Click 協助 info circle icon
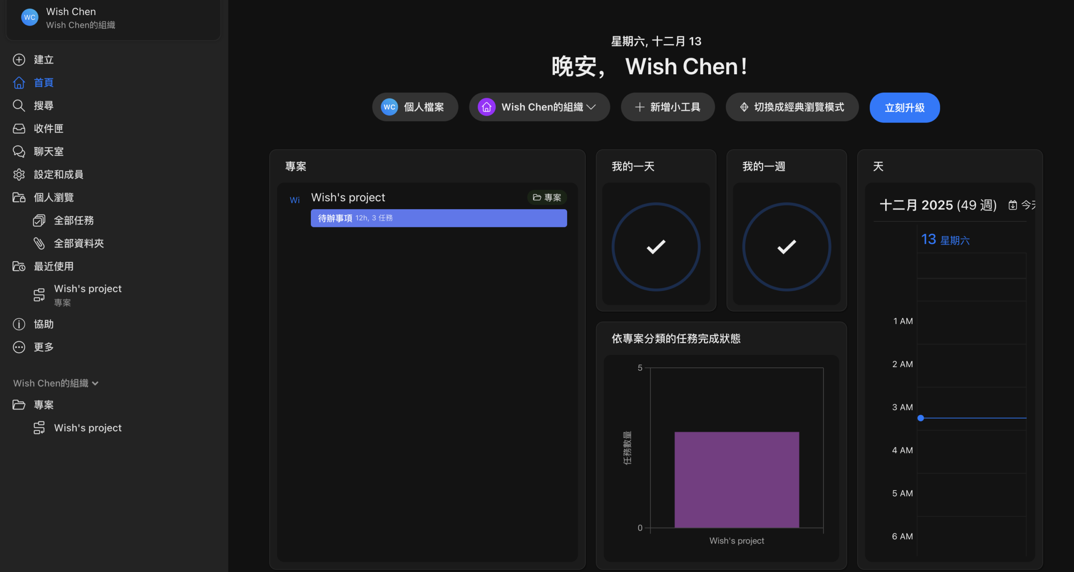Image resolution: width=1074 pixels, height=572 pixels. [19, 324]
